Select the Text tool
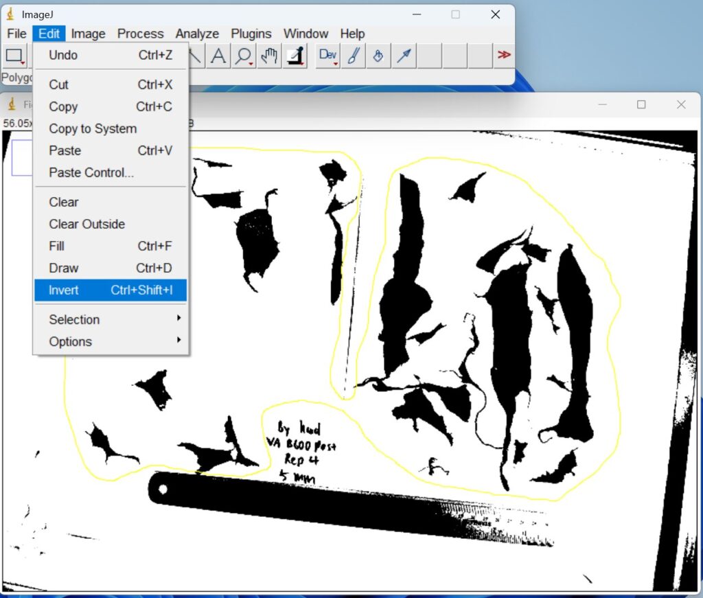Viewport: 703px width, 598px height. point(218,56)
